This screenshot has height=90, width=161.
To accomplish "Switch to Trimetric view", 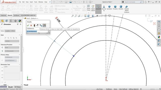I will (x=115, y=7).
